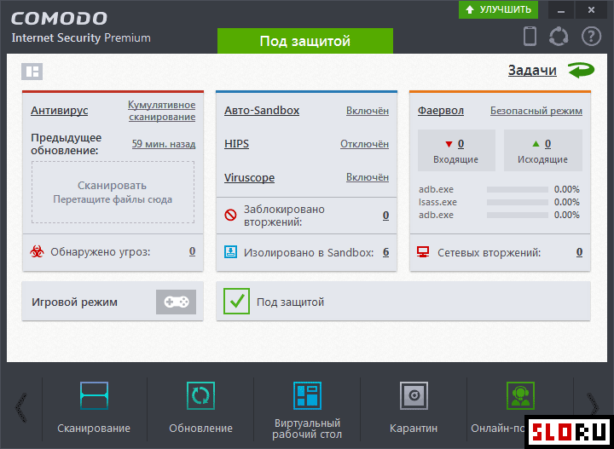Click the green check mark protected icon

[236, 301]
